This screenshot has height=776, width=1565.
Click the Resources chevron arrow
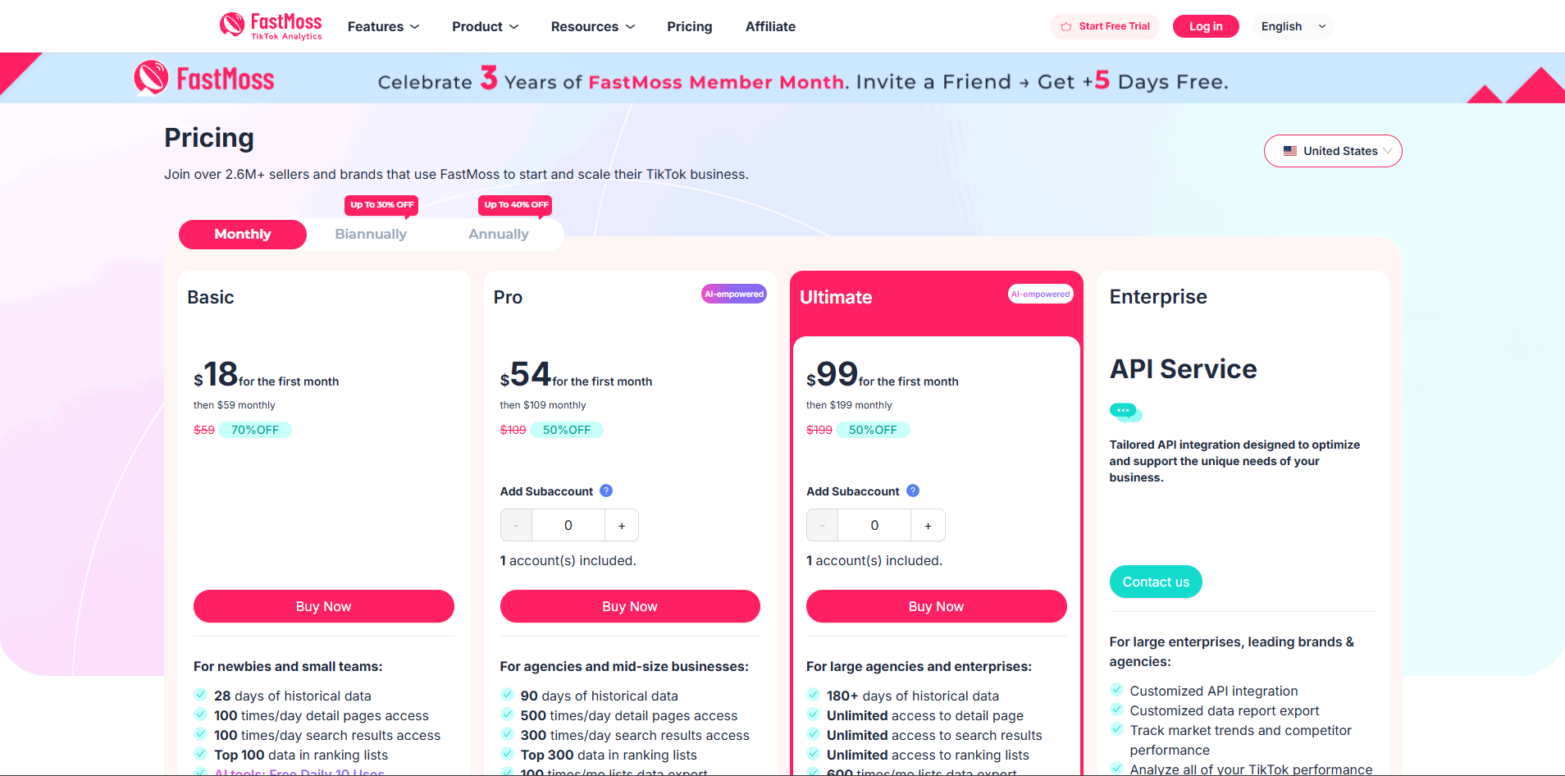631,27
